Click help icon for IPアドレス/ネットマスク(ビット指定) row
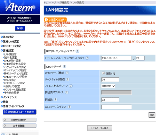This screenshot has width=160, height=135. click(87, 58)
